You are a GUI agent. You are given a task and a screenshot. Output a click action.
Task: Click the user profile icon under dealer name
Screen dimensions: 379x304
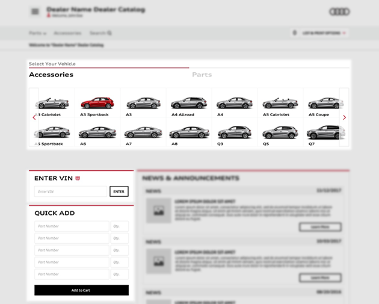pyautogui.click(x=48, y=15)
